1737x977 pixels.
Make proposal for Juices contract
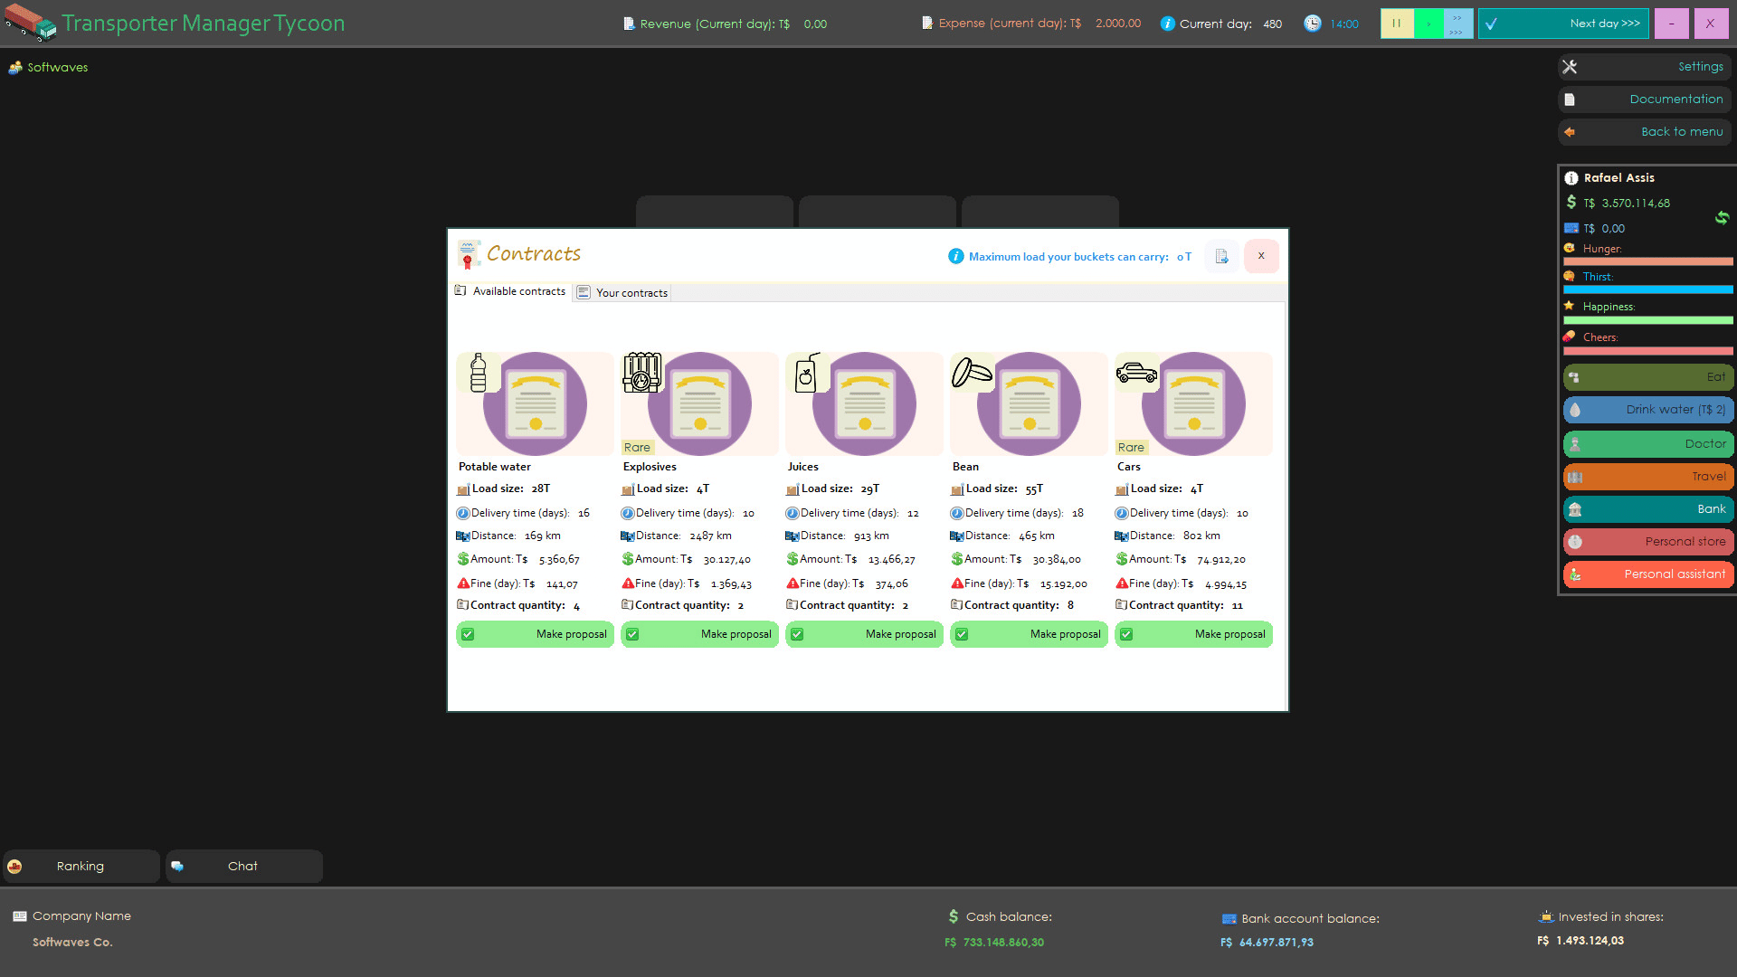pos(864,634)
